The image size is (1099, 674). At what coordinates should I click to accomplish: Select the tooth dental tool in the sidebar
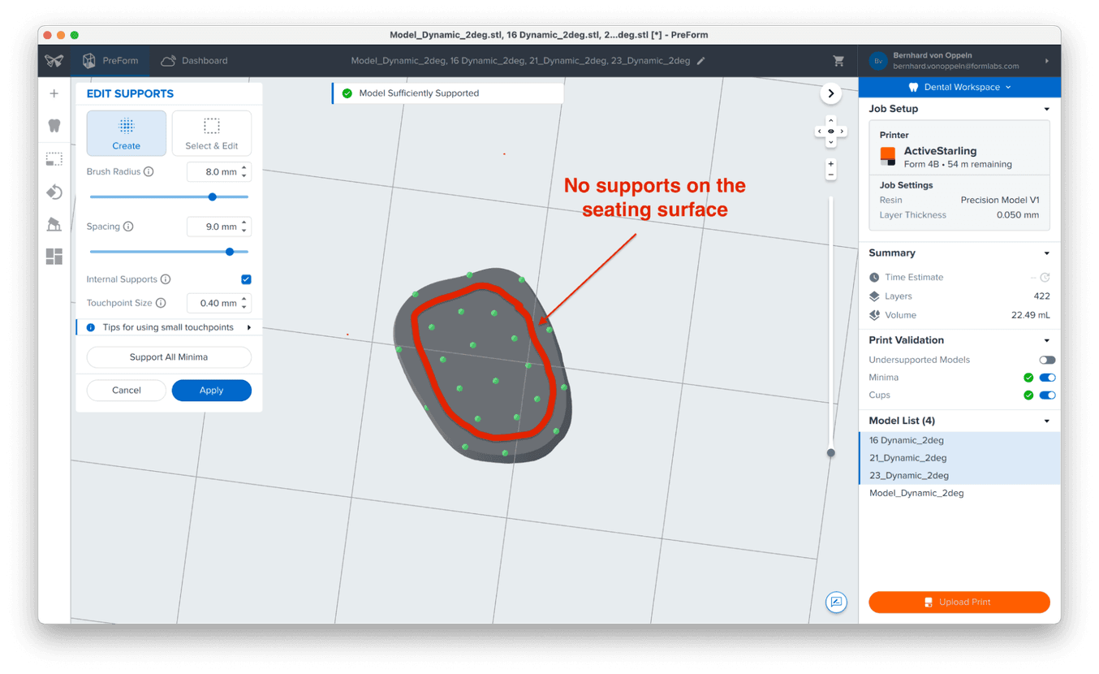[x=54, y=126]
